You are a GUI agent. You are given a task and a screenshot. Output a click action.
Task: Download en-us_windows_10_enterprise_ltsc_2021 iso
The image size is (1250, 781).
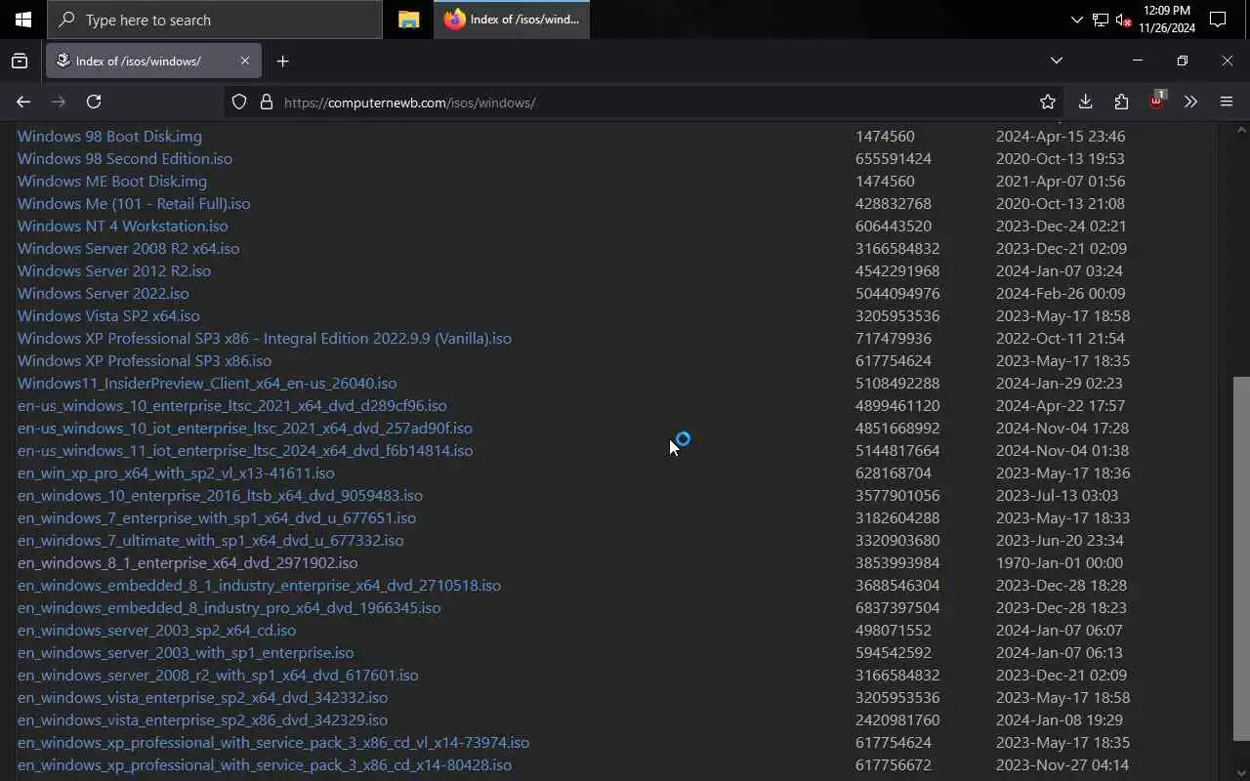(232, 406)
